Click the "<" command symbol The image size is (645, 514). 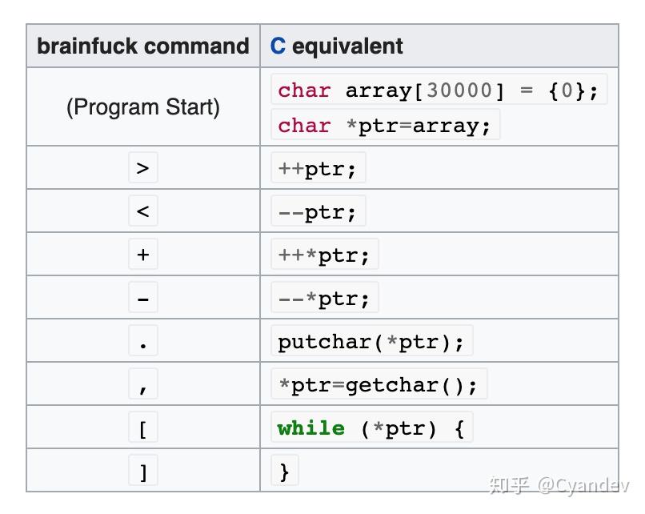pos(143,211)
